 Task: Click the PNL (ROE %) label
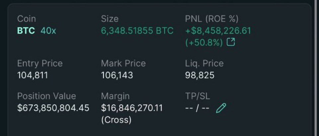click(212, 19)
